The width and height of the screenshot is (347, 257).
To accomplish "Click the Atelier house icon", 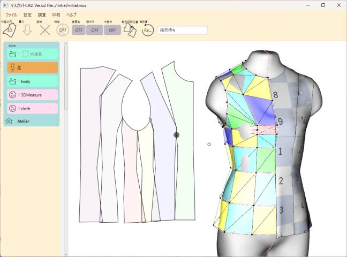I will tap(9, 122).
